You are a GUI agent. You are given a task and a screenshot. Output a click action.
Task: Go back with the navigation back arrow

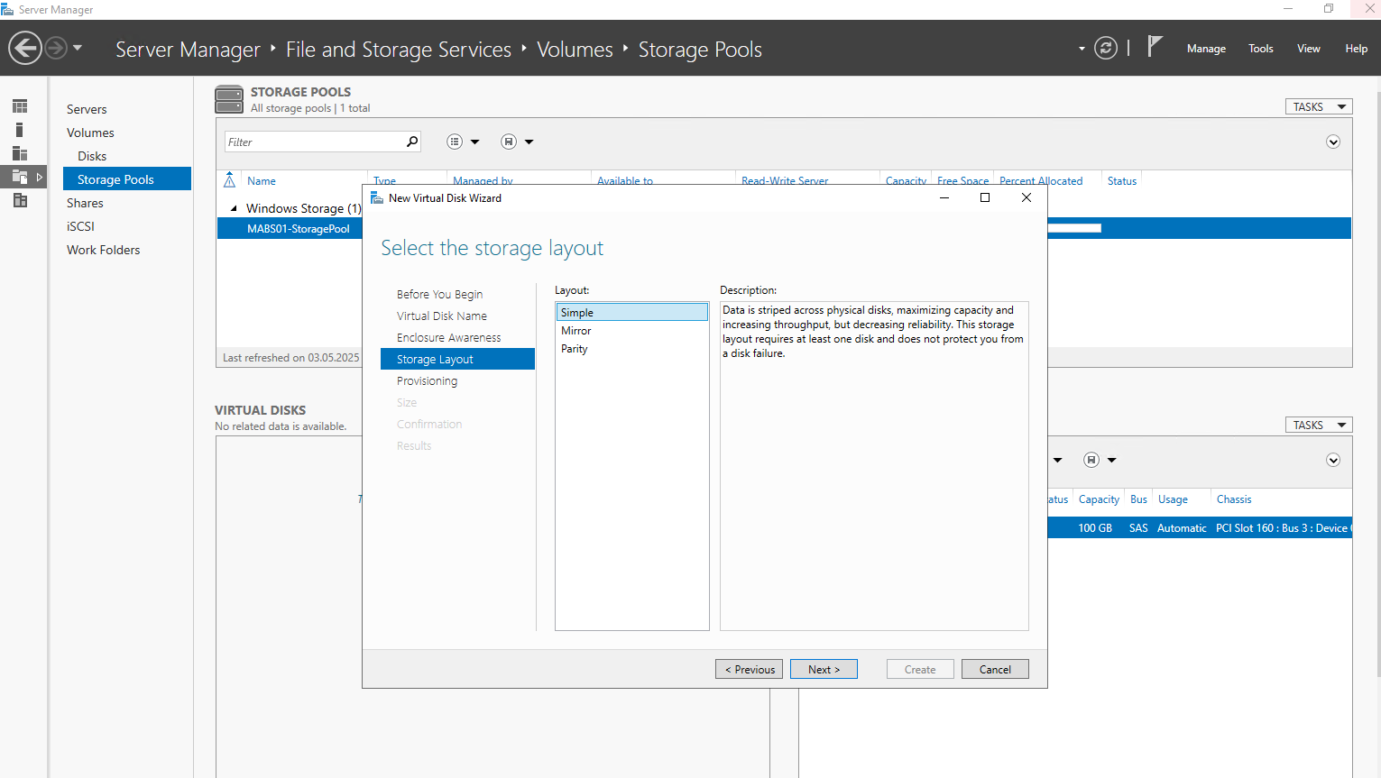point(25,48)
